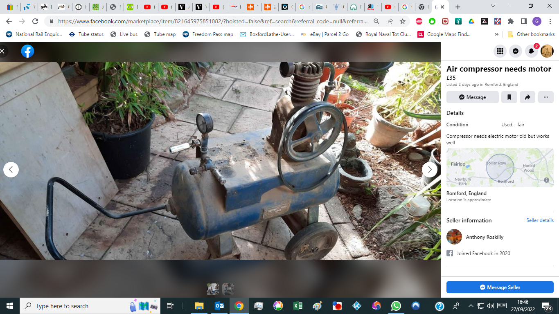Open the notifications bell

pos(531,51)
